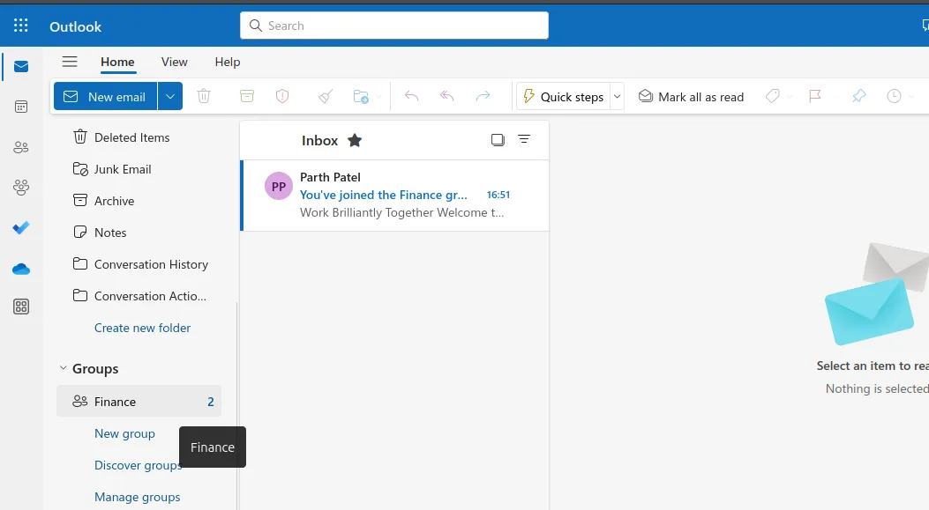The height and width of the screenshot is (510, 929).
Task: Open the Quick steps dropdown arrow
Action: point(618,96)
